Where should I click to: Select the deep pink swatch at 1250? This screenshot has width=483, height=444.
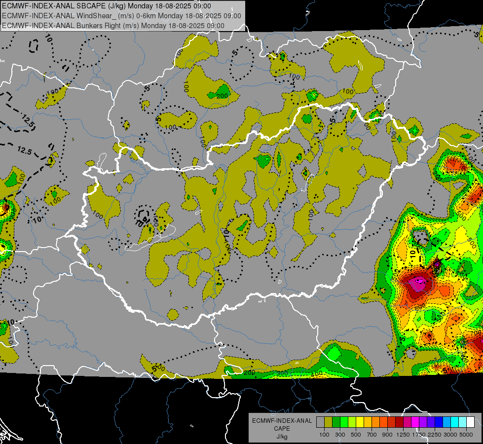[407, 422]
